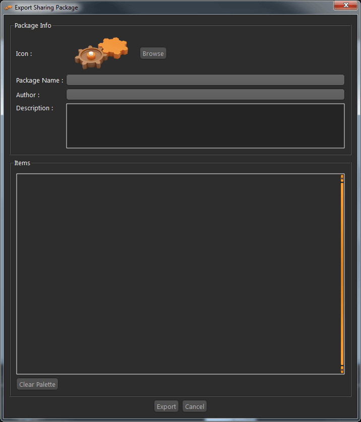361x422 pixels.
Task: Click the scrollbar down arrow in Items
Action: click(342, 370)
